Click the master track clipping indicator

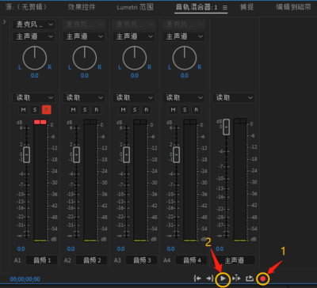point(240,121)
